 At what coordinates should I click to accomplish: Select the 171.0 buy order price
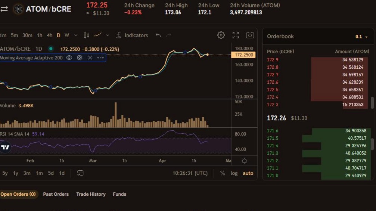(x=273, y=175)
